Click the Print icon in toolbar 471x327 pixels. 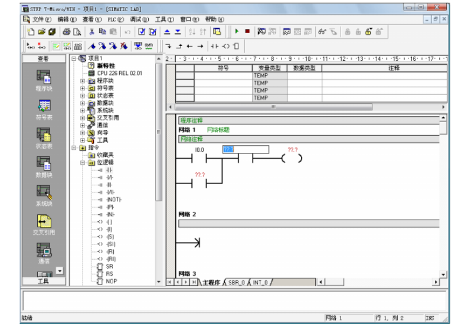point(66,31)
